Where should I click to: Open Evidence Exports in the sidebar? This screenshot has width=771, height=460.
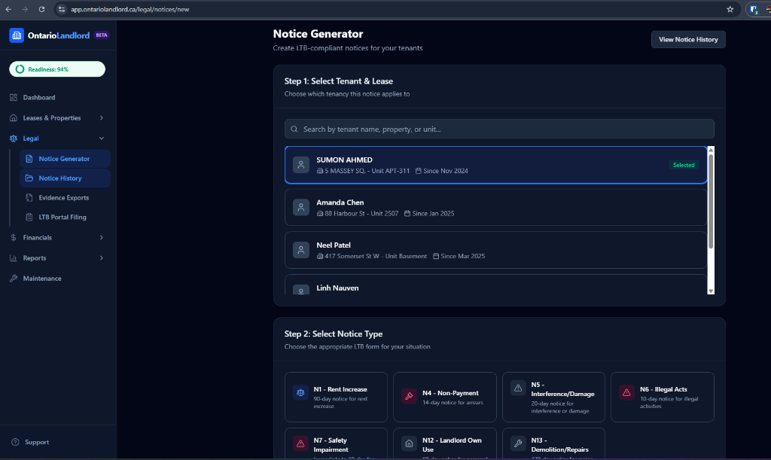tap(63, 198)
